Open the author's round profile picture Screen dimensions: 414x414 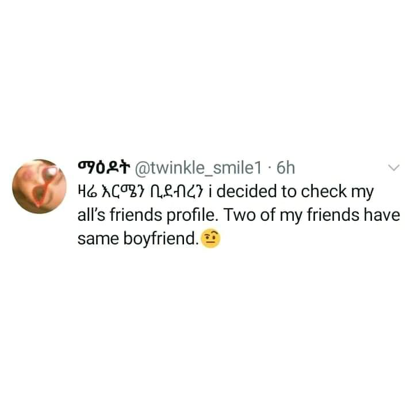point(39,186)
